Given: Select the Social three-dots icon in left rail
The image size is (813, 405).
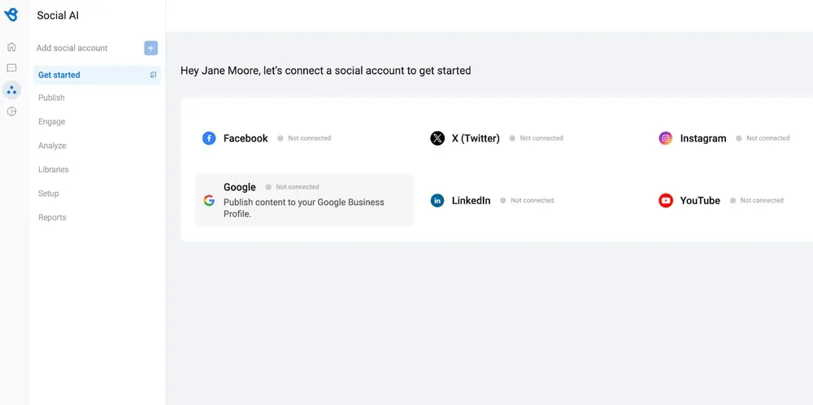Looking at the screenshot, I should click(x=11, y=90).
